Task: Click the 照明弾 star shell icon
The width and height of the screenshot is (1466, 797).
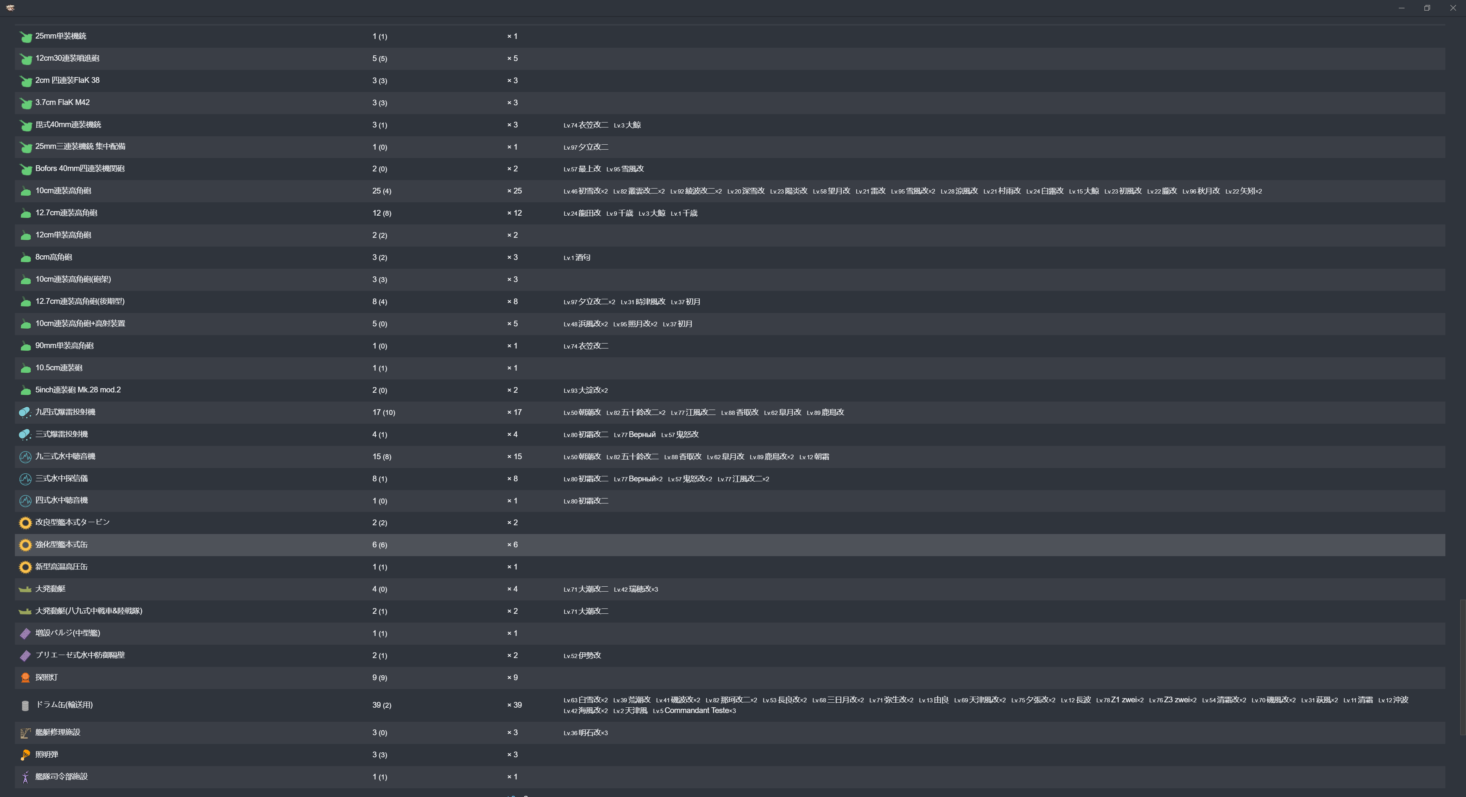Action: coord(25,755)
